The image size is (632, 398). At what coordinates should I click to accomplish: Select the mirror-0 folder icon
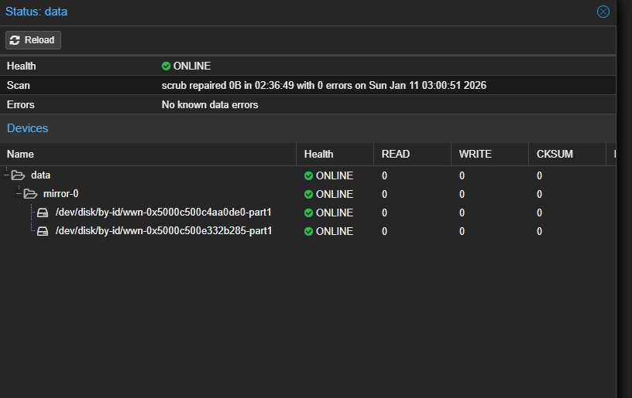(30, 194)
